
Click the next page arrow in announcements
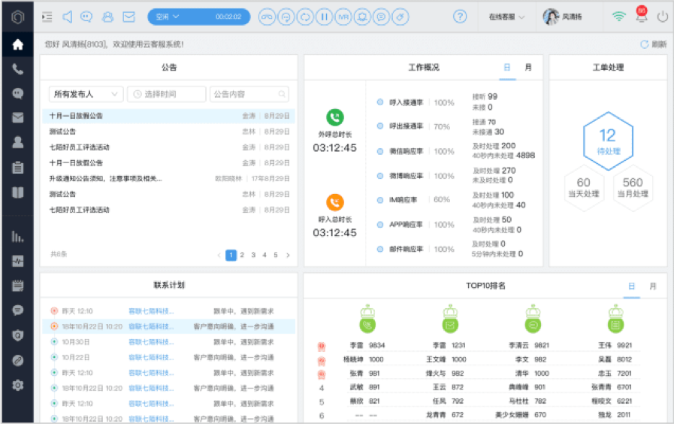(288, 255)
